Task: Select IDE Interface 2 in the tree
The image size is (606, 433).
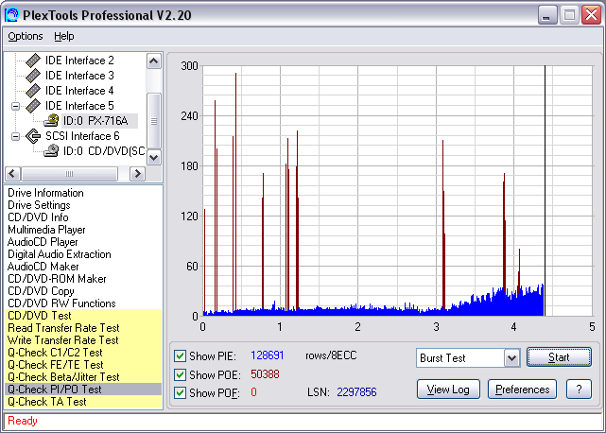Action: (x=79, y=61)
